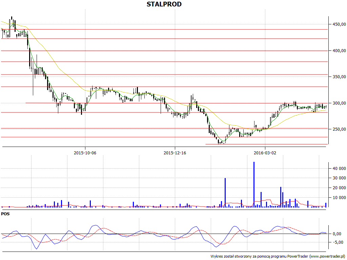Select the 2015-12-16 date label
Screen dimensions: 347x260
(175, 153)
